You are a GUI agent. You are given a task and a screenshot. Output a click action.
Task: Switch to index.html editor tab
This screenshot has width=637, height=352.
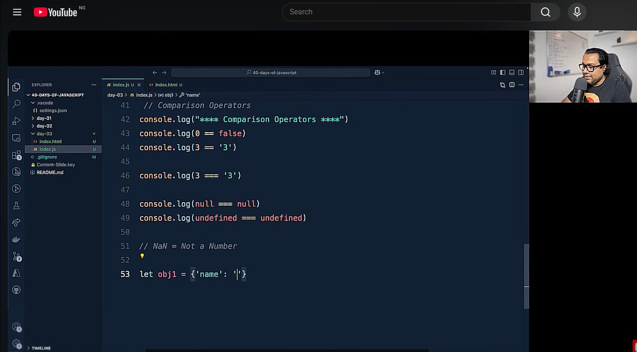coord(166,84)
